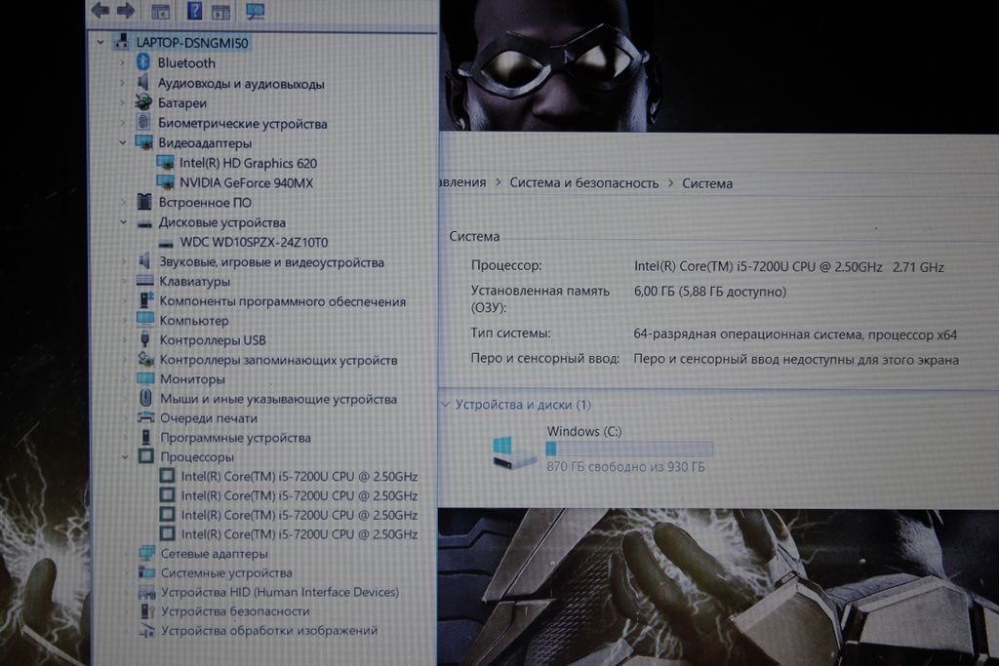Expand Аудиовходы и аудиовыходы

click(x=122, y=84)
